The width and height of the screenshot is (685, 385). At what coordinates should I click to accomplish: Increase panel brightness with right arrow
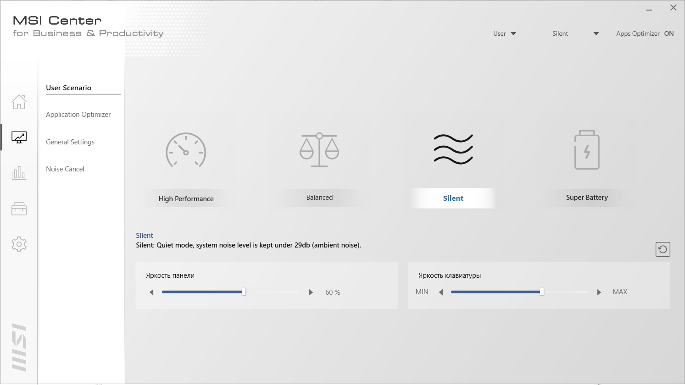coord(311,292)
